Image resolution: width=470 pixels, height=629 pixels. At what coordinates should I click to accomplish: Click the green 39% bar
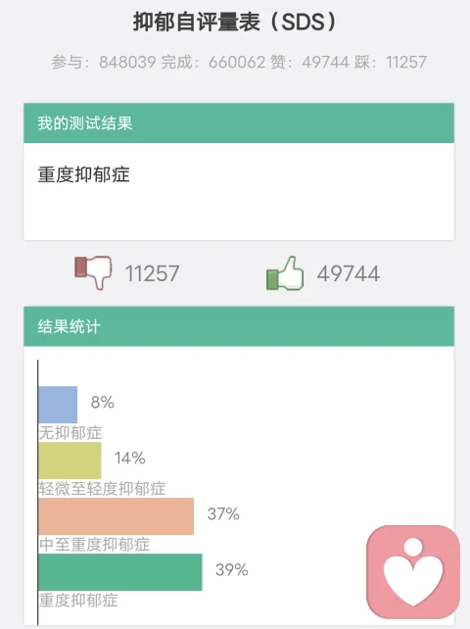120,572
